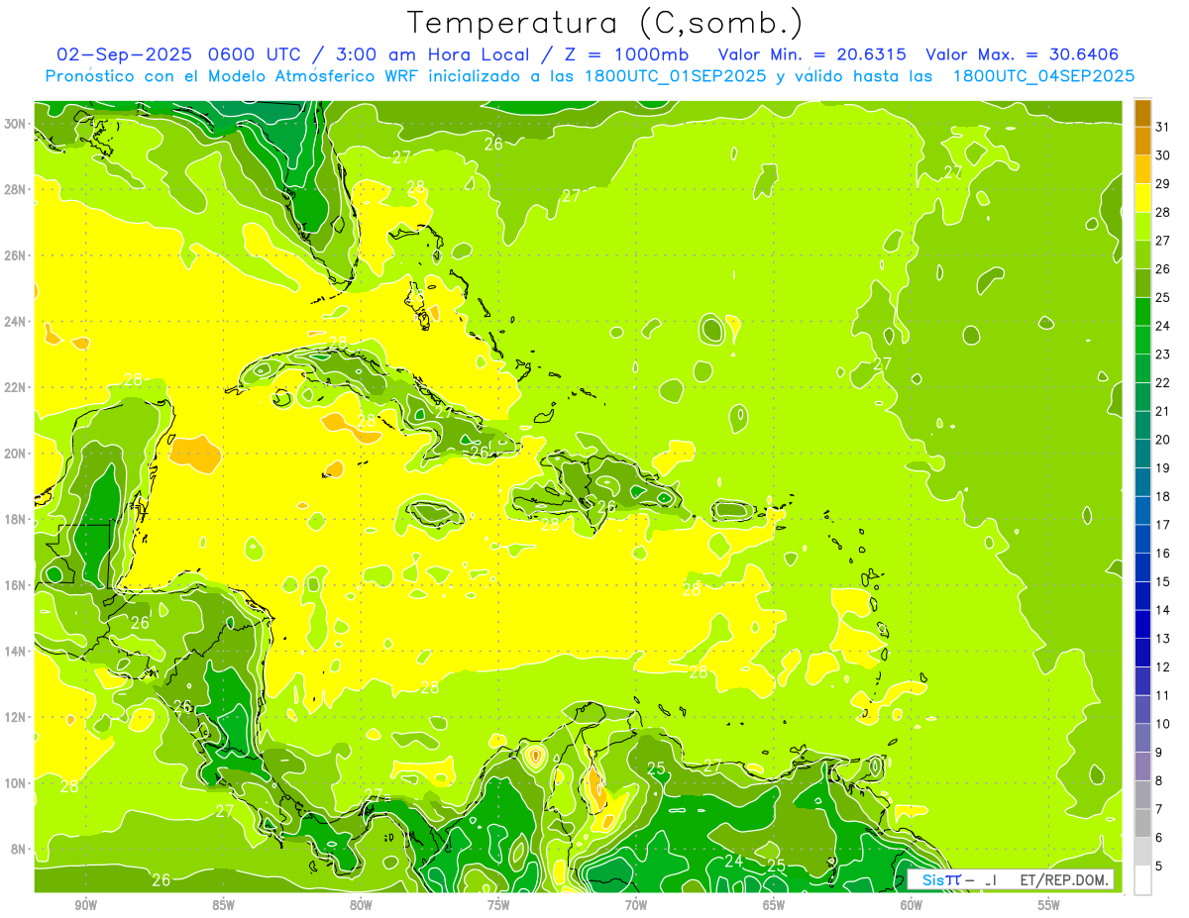Click the 12N latitude axis label
Screen dimensions: 1189x918
click(x=17, y=717)
